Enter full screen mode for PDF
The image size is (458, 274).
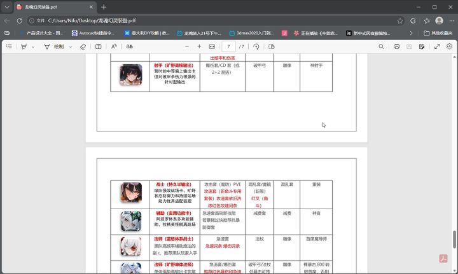point(437,46)
